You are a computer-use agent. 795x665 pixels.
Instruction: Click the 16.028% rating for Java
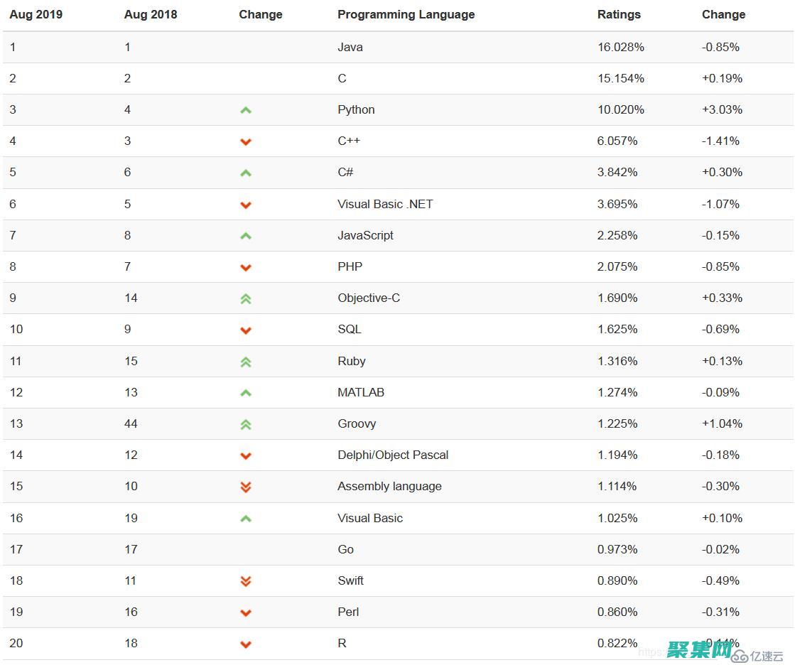[x=621, y=47]
